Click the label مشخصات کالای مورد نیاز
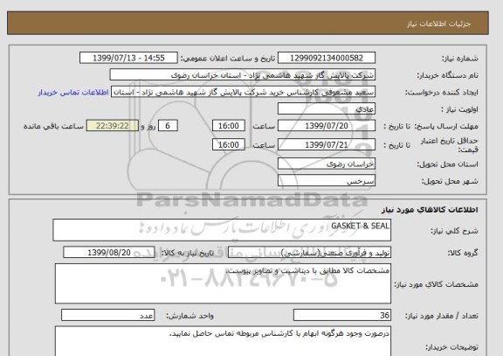Viewport: 503px width, 356px height. click(436, 284)
